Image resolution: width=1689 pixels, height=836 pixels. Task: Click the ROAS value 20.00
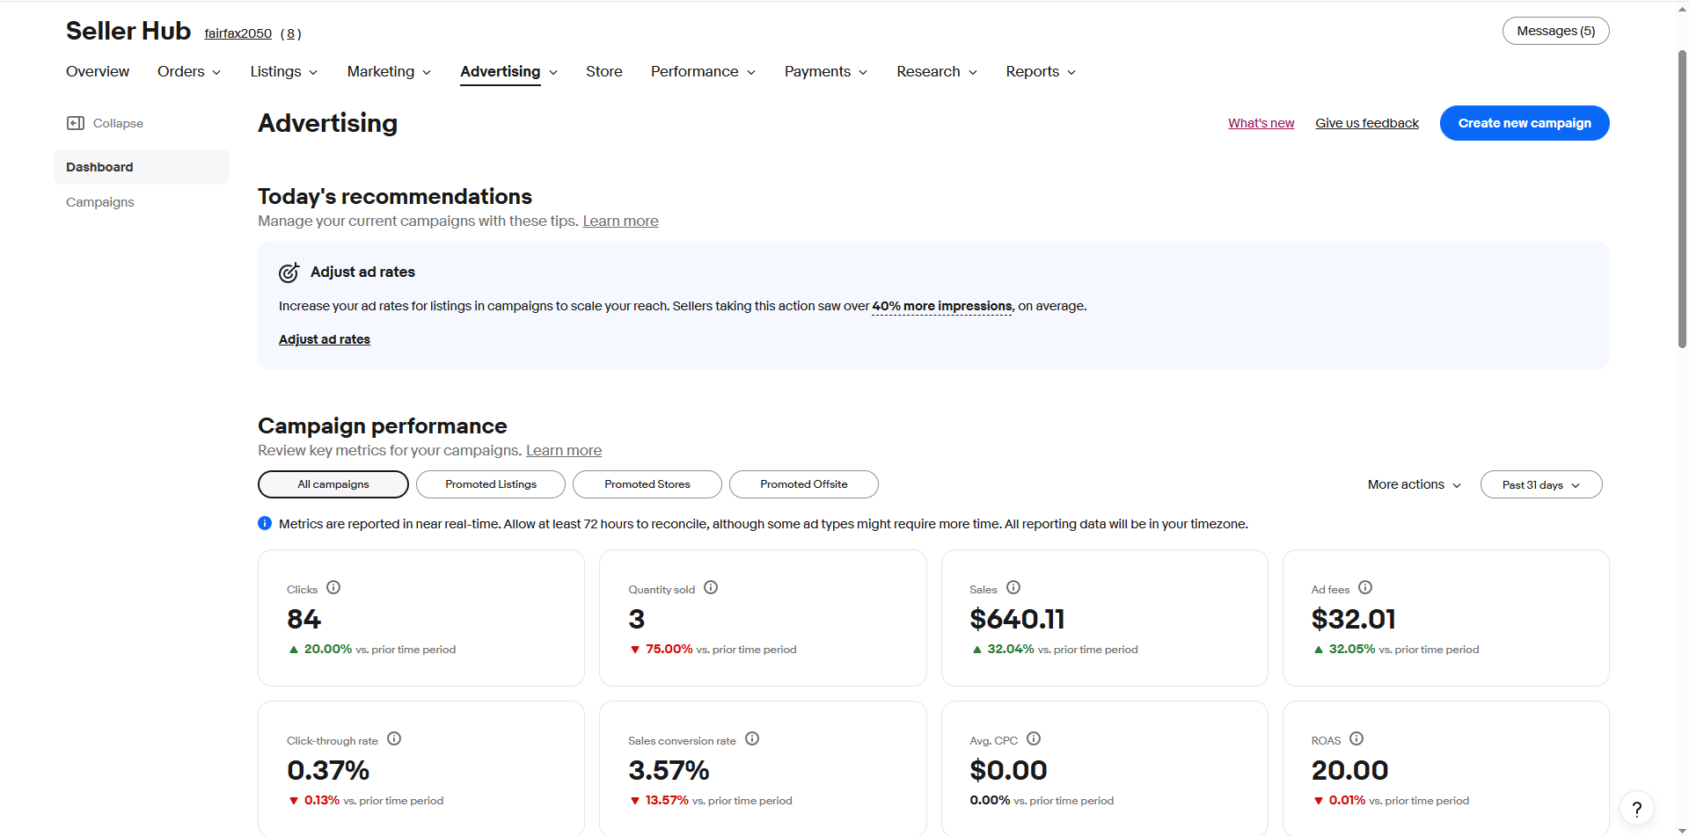(1349, 770)
